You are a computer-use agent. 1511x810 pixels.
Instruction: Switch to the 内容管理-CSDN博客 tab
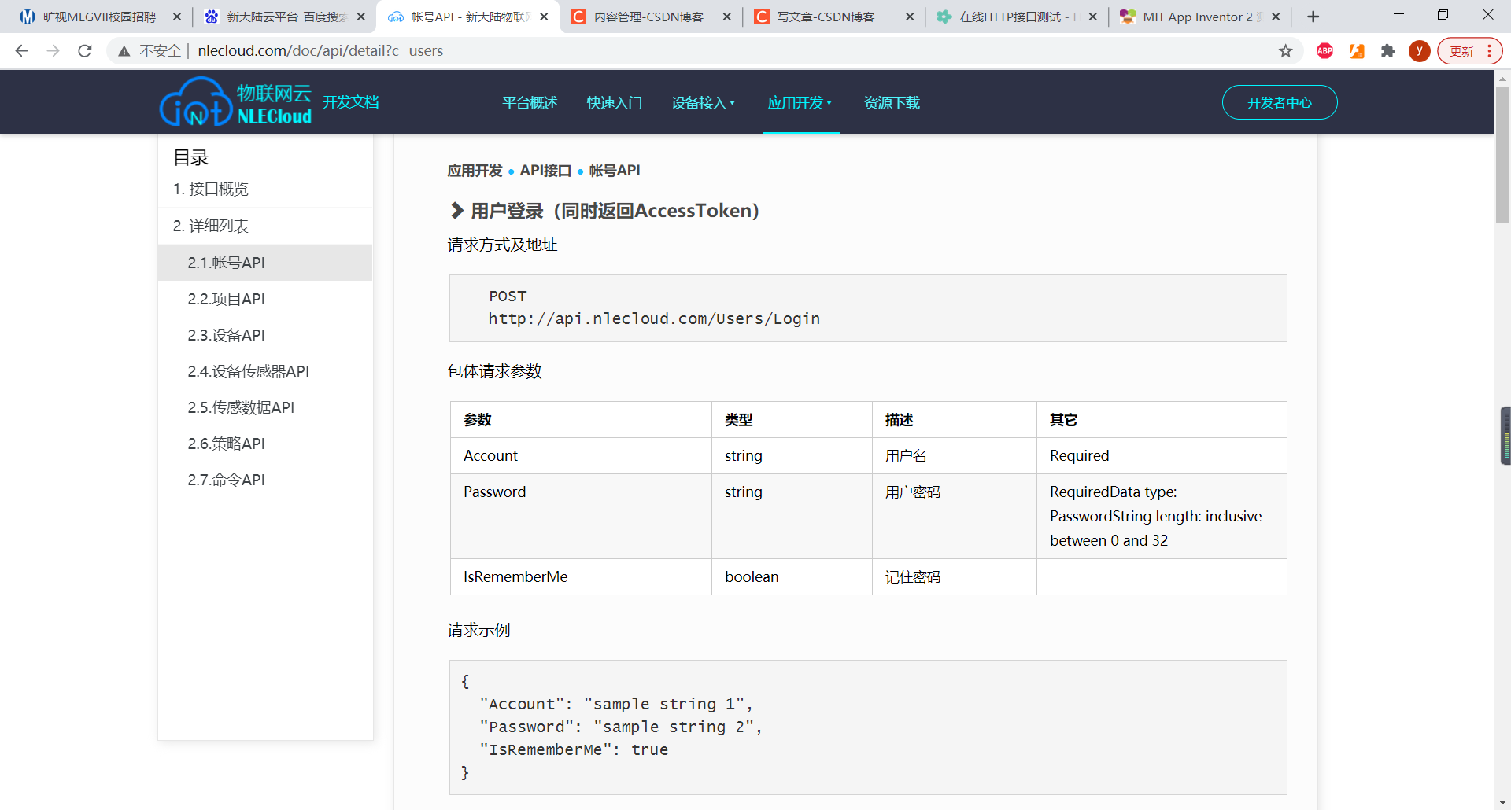coord(649,17)
